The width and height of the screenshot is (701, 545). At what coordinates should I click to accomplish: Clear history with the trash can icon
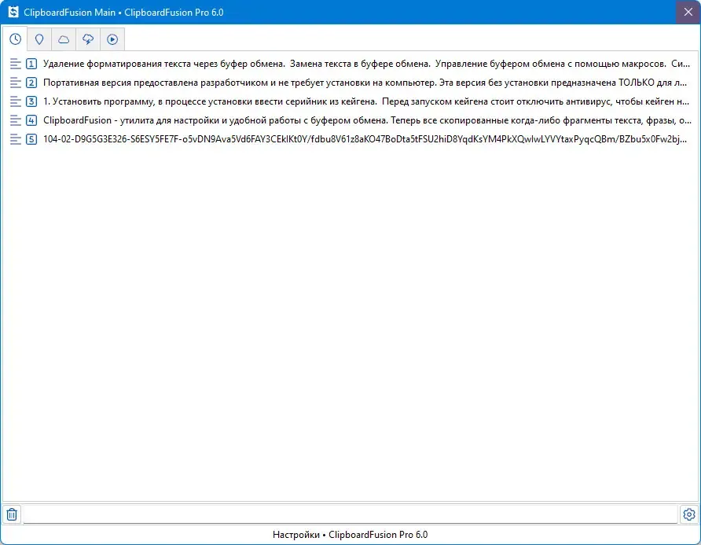(x=12, y=514)
